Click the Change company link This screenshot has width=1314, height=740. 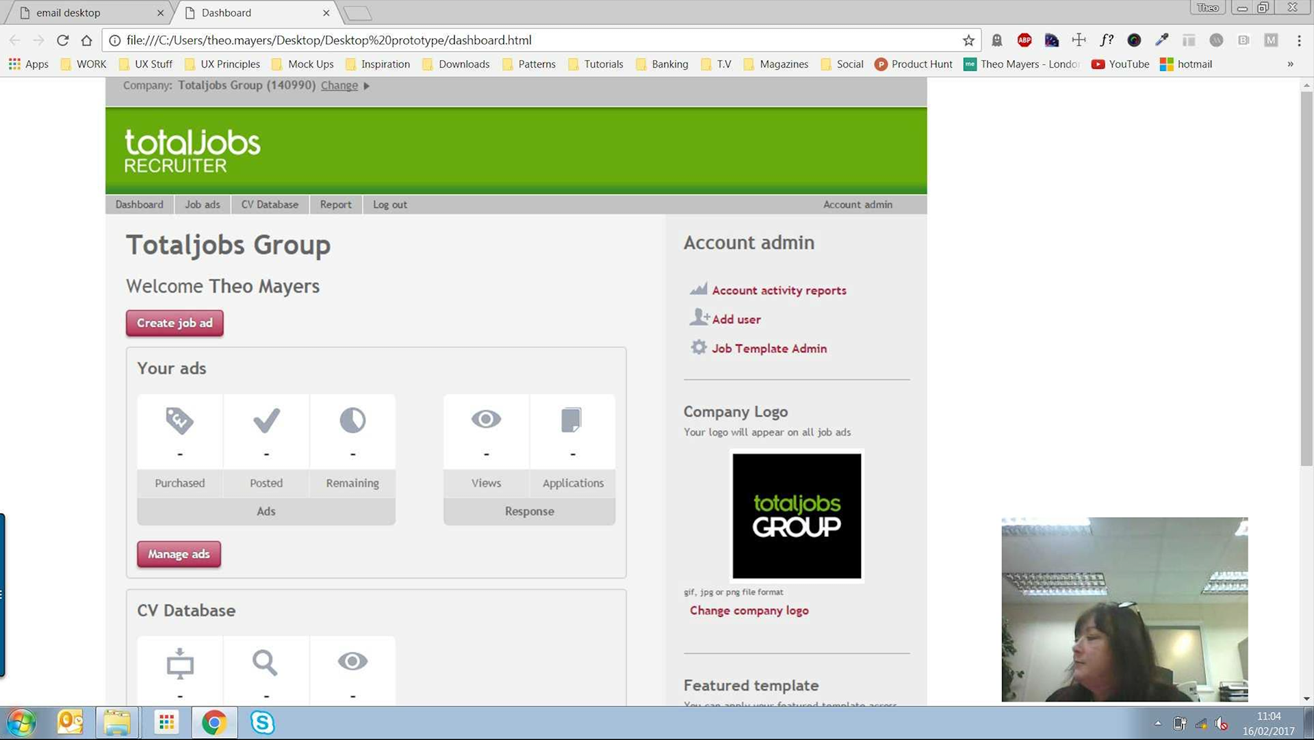[339, 85]
